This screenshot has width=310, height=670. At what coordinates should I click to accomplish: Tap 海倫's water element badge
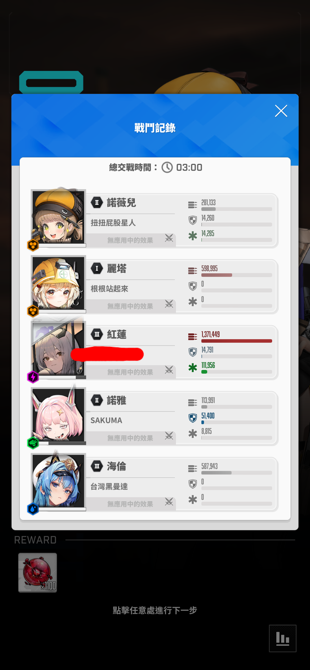(33, 509)
